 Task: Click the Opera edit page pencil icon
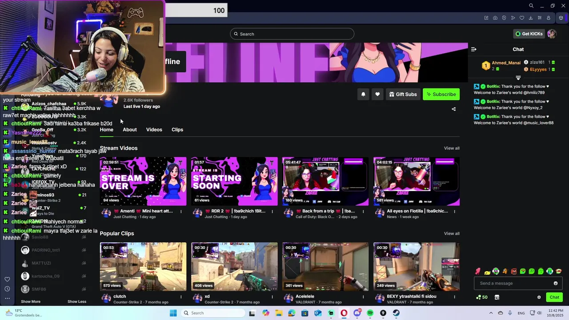point(486,18)
